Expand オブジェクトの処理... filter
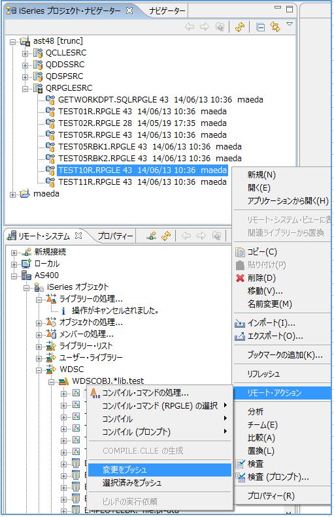The width and height of the screenshot is (334, 517). tap(39, 323)
